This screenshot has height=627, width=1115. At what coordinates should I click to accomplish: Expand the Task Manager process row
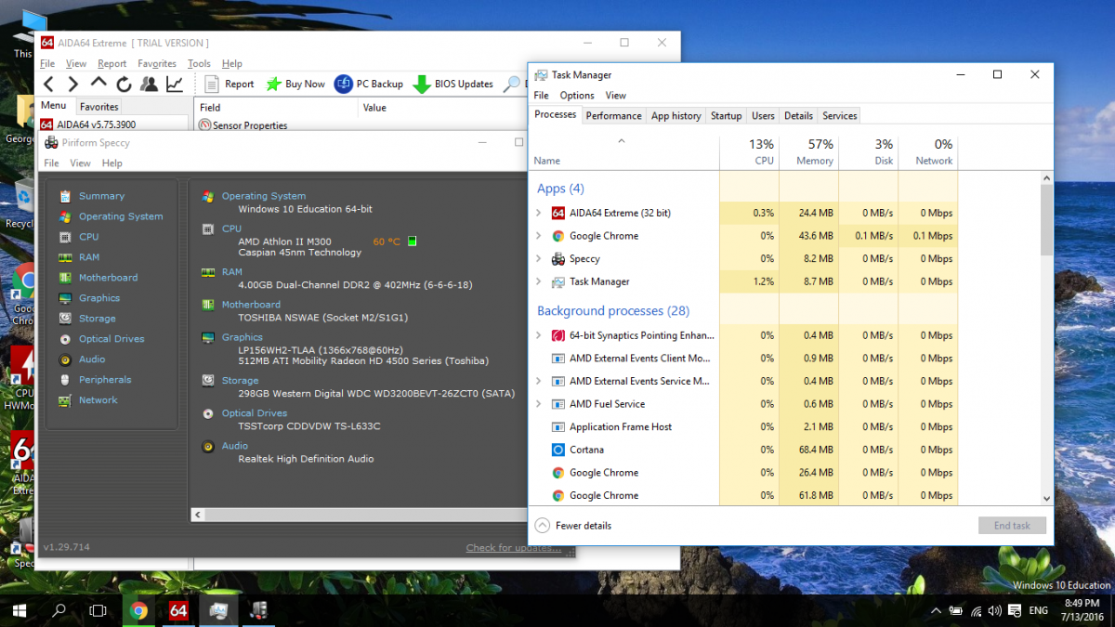[x=538, y=281]
